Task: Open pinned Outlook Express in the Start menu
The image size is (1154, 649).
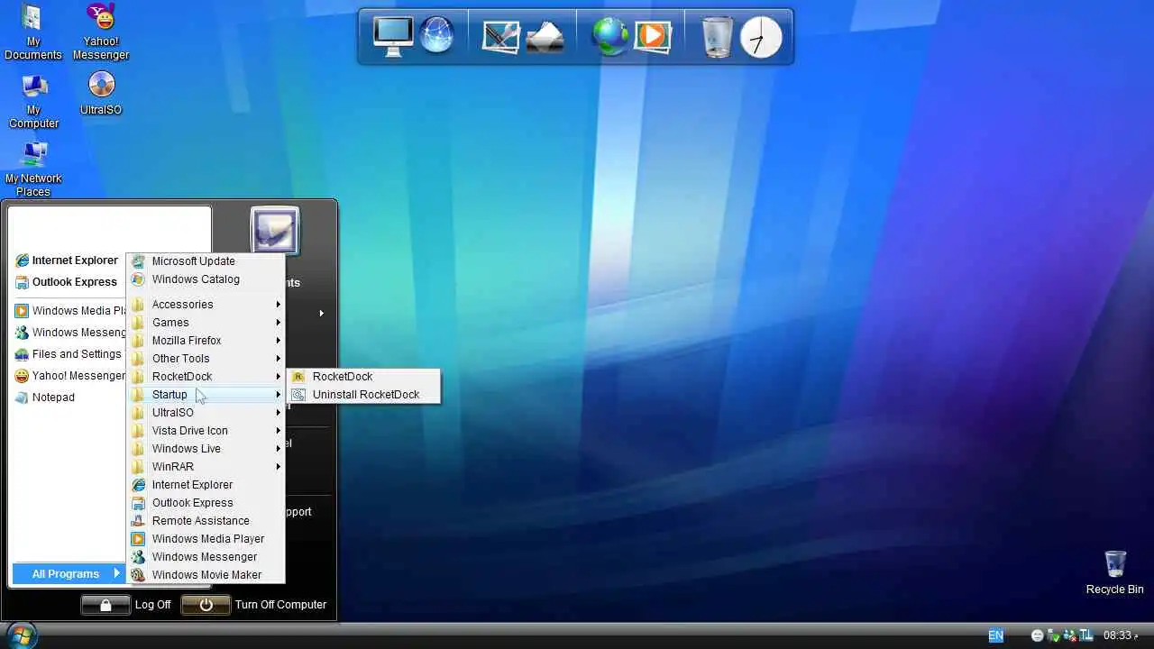Action: [x=67, y=282]
